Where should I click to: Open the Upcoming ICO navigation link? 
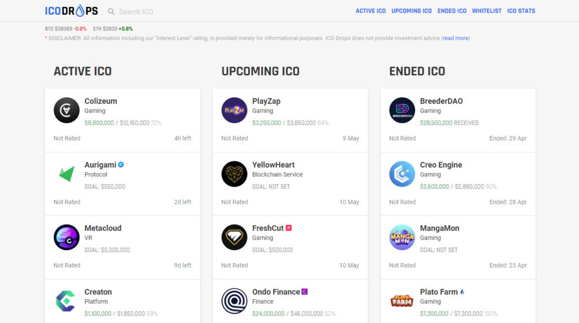point(412,11)
